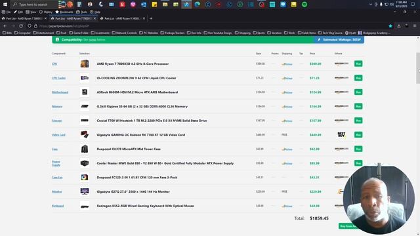
Task: Show hidden system tray icons
Action: pyautogui.click(x=370, y=5)
